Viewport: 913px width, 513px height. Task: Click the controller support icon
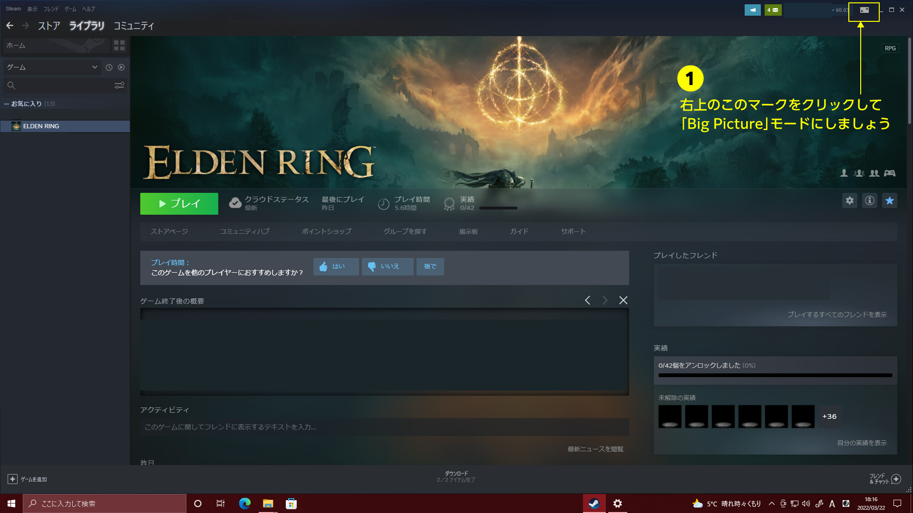[890, 173]
